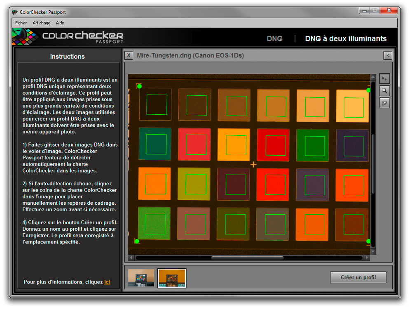Image resolution: width=412 pixels, height=310 pixels.
Task: Select the DNG à deux illuminants tab
Action: 346,39
